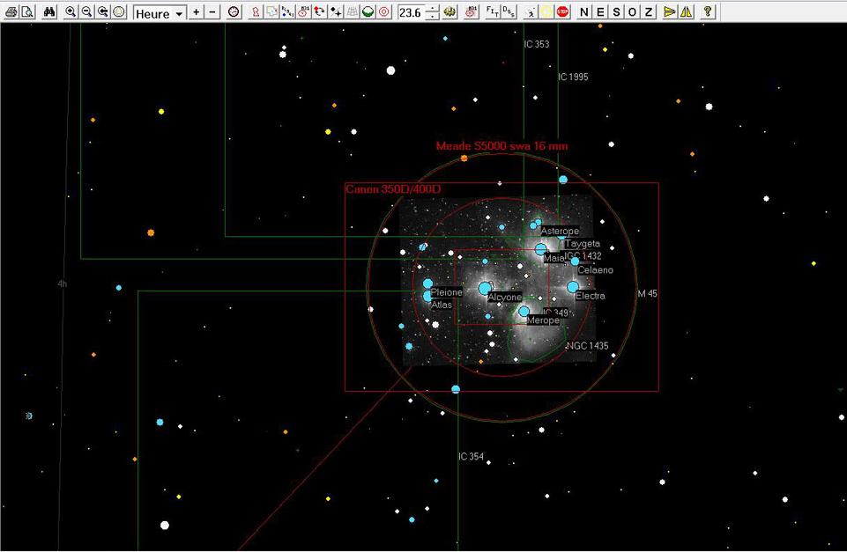Toggle the green horizon bowl icon
The image size is (847, 552).
pyautogui.click(x=368, y=11)
